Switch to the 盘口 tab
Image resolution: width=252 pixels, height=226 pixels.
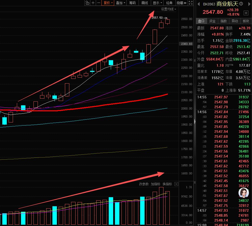(x=201, y=21)
